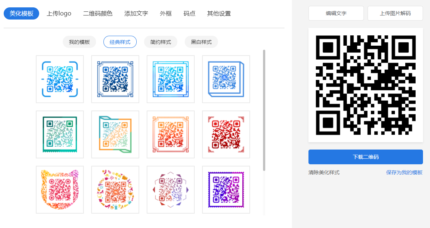430x228 pixels.
Task: Pick the circular shopping-icons QR template
Action: 115,190
